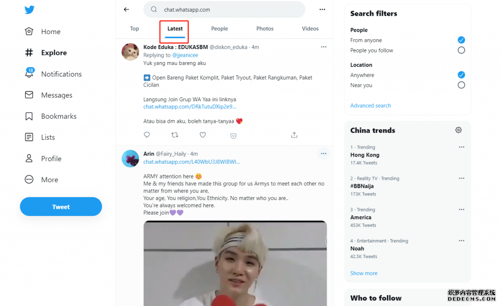
Task: Expand the More sidebar label
Action: point(49,180)
